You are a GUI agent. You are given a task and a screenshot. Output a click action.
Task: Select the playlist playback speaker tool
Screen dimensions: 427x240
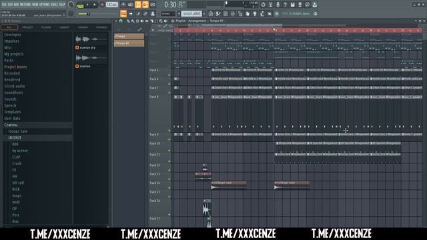coord(165,21)
